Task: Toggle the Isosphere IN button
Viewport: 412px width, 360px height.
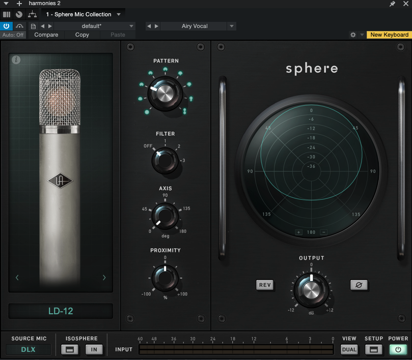Action: (x=94, y=349)
